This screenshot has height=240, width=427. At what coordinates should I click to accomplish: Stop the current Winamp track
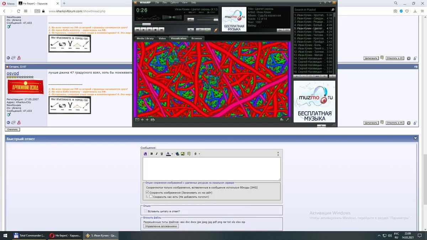155,30
